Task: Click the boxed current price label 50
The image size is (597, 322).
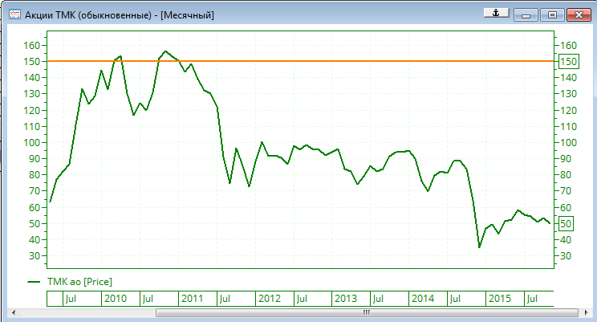Action: 566,223
